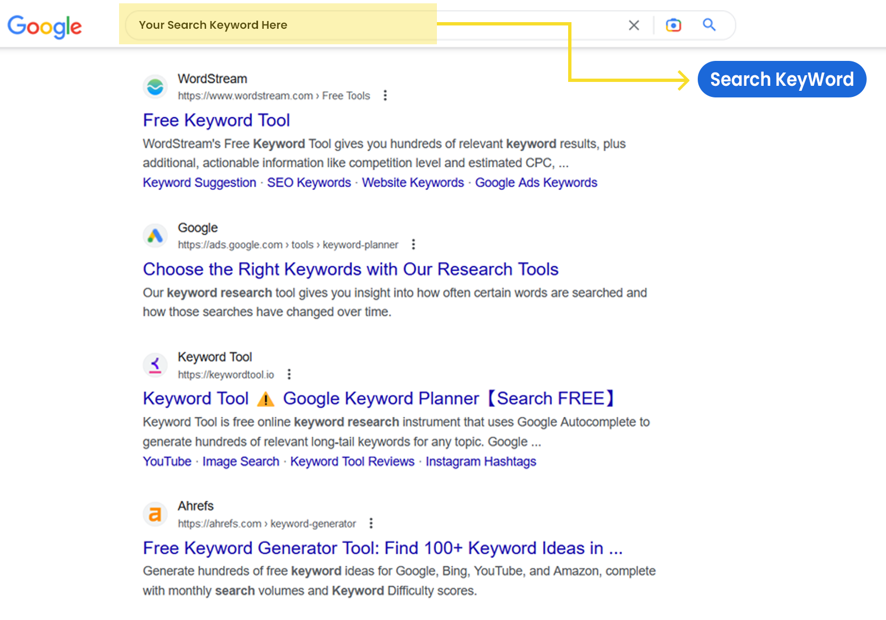The image size is (886, 620).
Task: Open more options for WordStream result
Action: pos(385,96)
